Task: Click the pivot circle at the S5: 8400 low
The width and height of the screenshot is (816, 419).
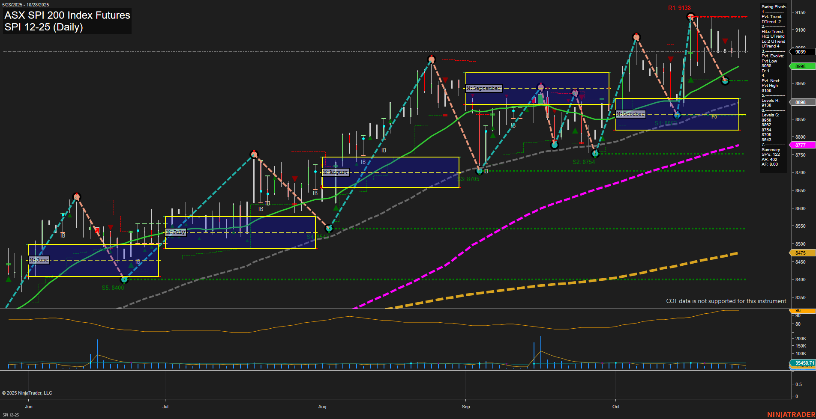Action: (x=124, y=280)
